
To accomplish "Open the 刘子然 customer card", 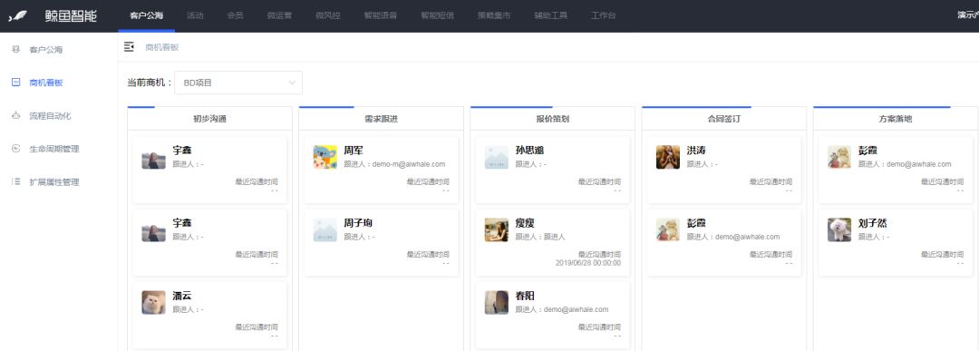I will coord(896,242).
